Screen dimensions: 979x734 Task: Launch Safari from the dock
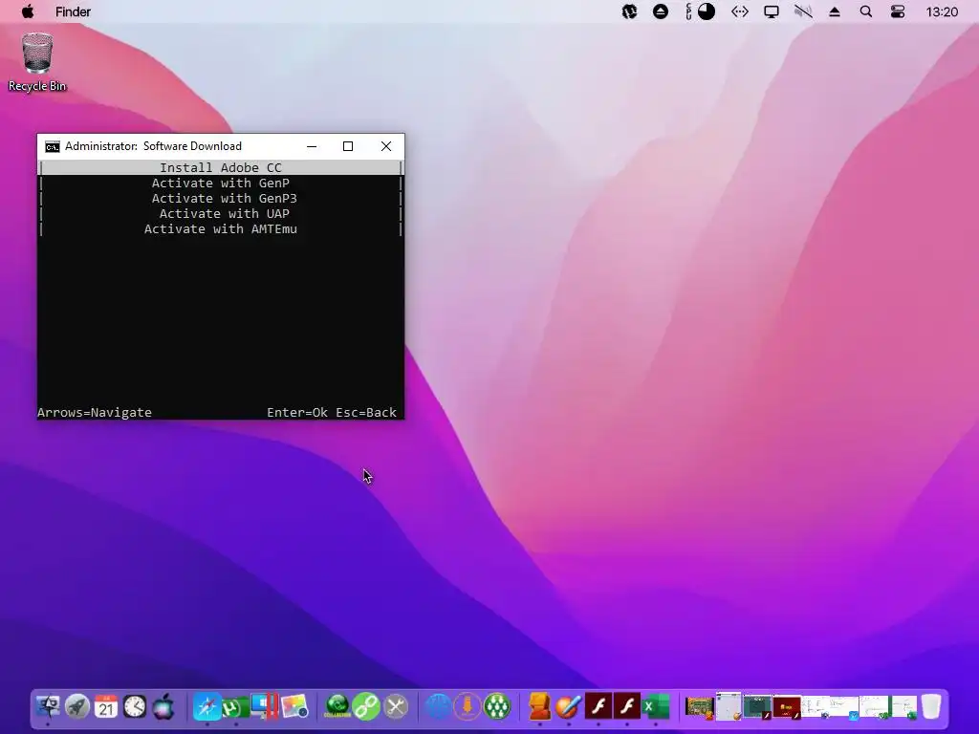(207, 706)
